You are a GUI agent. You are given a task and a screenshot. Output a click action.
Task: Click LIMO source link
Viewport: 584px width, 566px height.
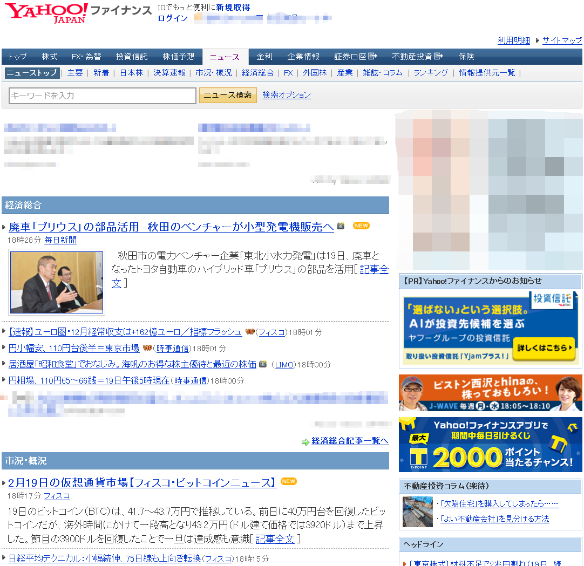pyautogui.click(x=284, y=365)
